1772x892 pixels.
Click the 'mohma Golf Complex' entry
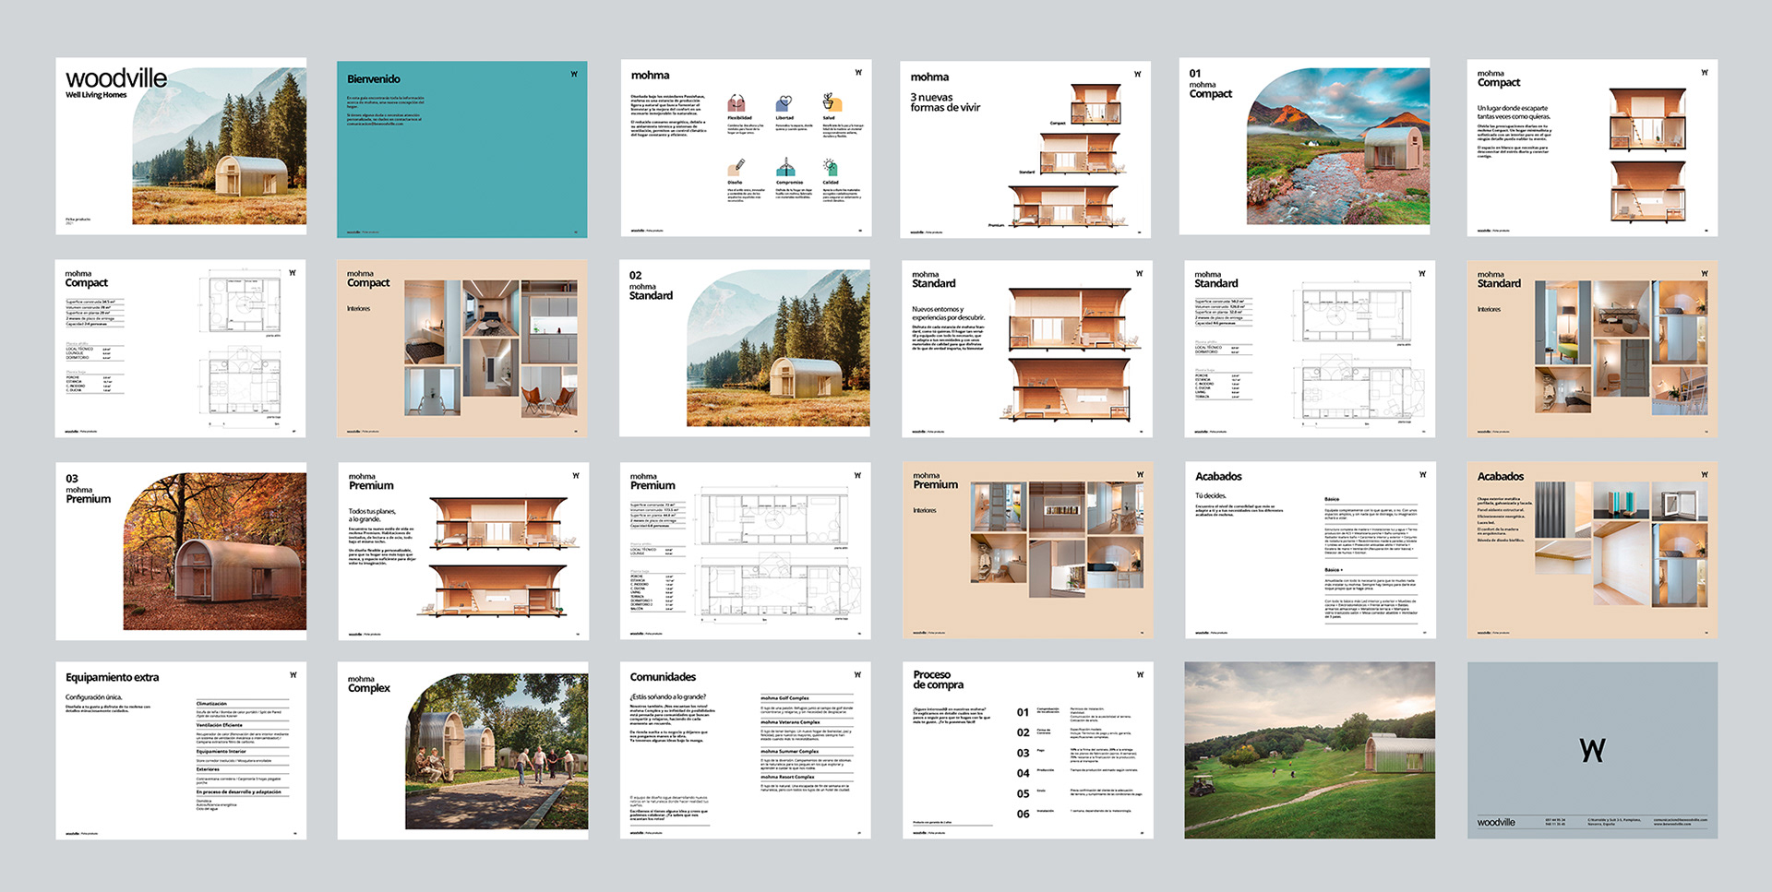784,698
